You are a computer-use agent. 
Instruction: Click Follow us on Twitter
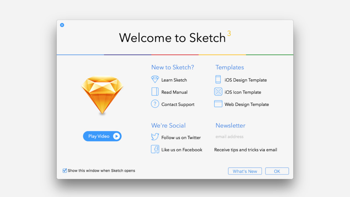click(181, 137)
